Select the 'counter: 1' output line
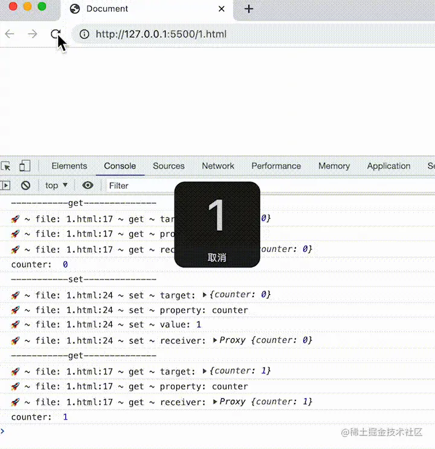 tap(217, 417)
